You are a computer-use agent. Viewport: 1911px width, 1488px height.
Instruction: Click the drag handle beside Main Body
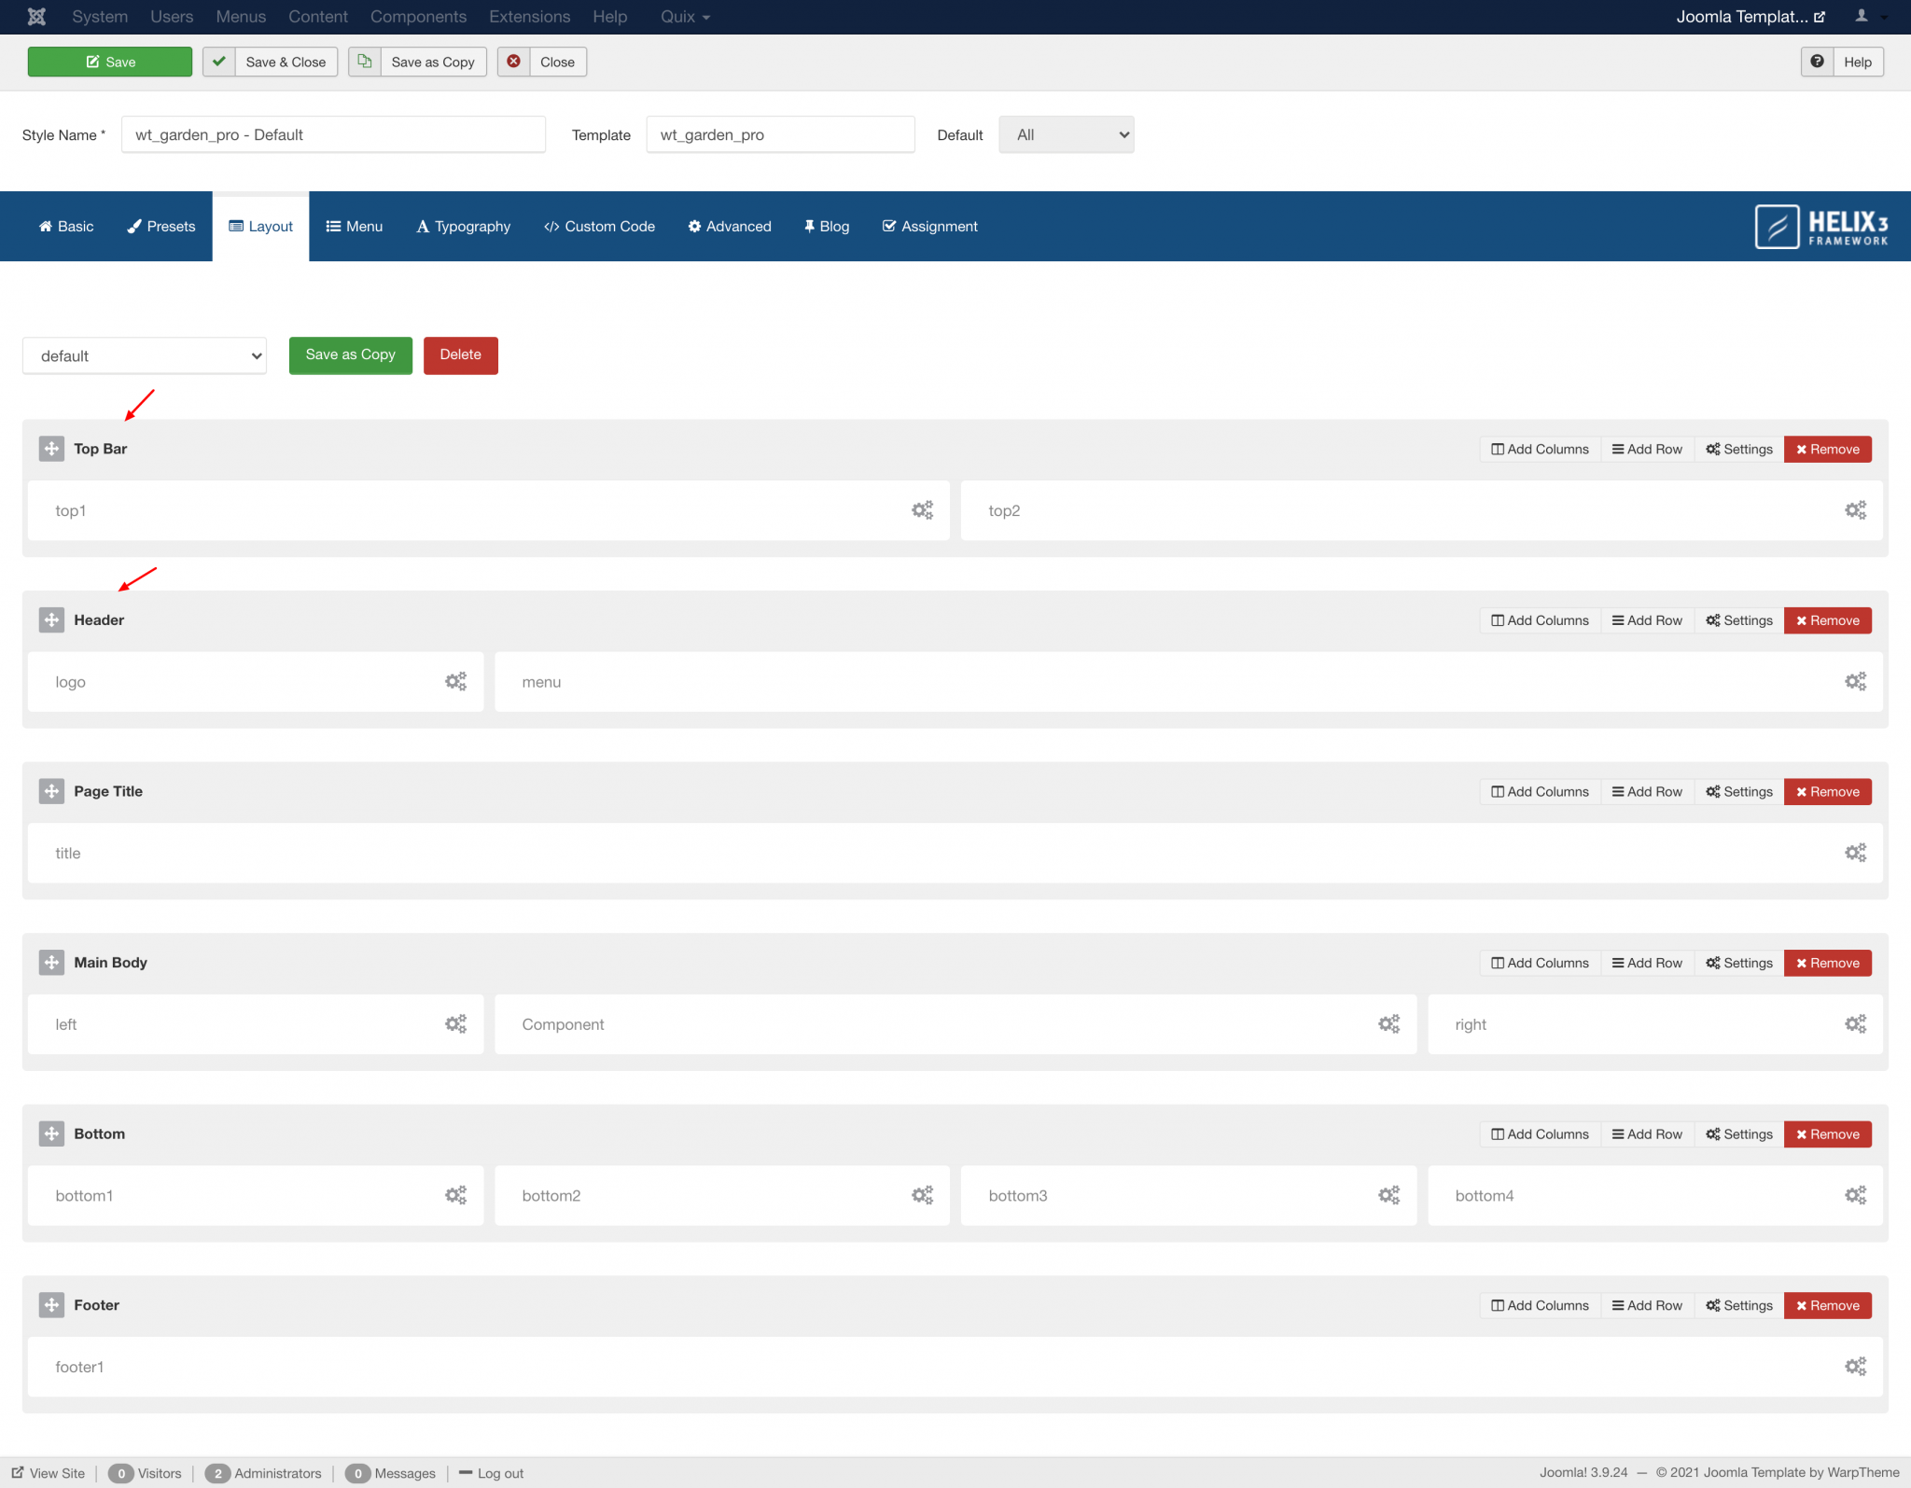[51, 963]
